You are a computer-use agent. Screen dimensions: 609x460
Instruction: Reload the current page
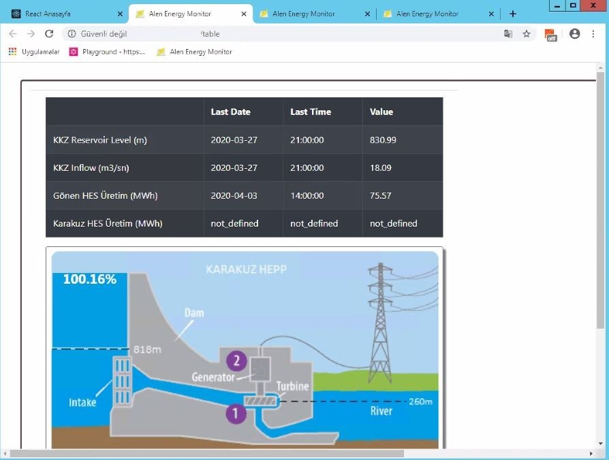[48, 34]
